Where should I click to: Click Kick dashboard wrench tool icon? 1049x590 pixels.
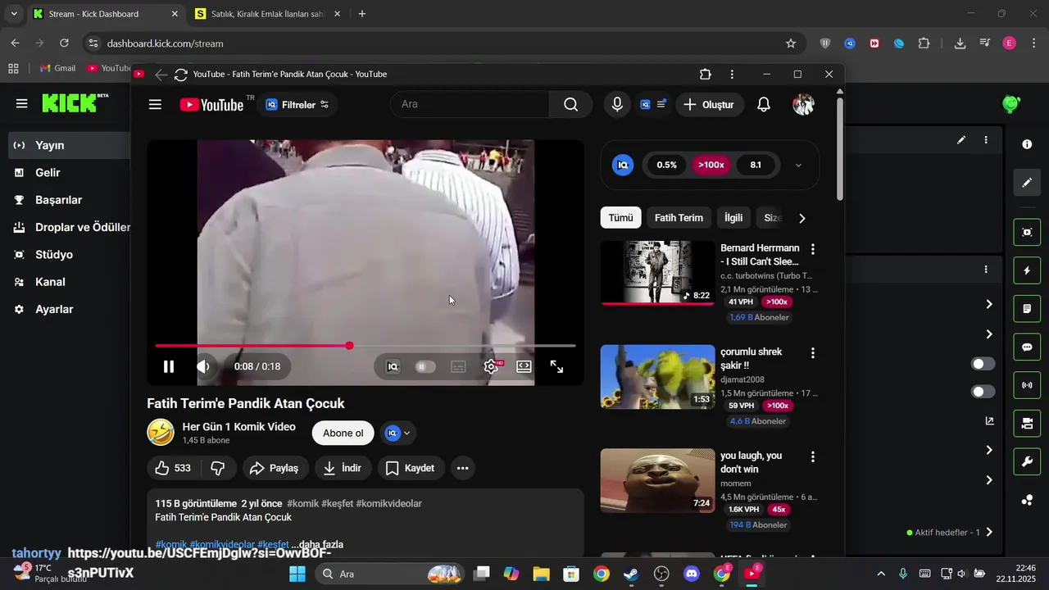pos(1027,461)
